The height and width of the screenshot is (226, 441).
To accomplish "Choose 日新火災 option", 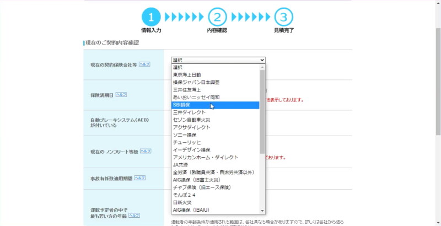I will coord(215,202).
